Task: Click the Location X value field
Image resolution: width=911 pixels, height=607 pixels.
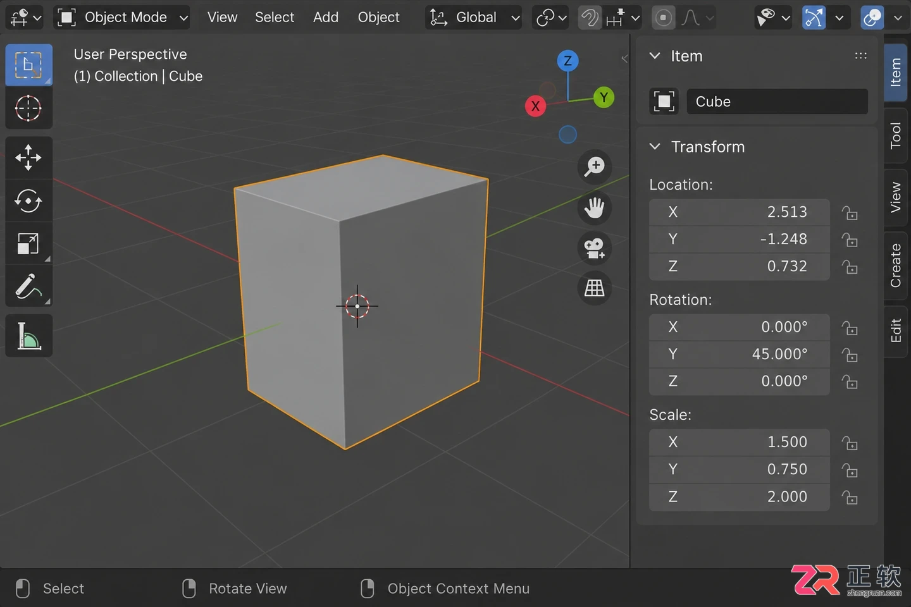Action: tap(739, 212)
